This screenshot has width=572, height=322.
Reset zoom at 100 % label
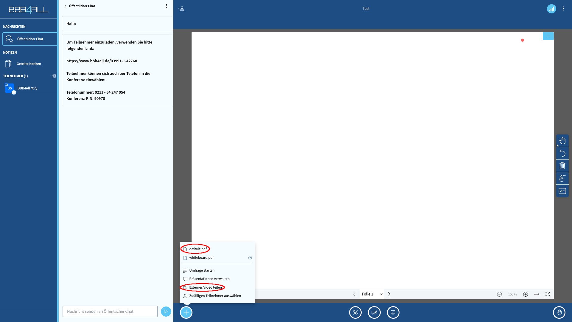pyautogui.click(x=512, y=294)
